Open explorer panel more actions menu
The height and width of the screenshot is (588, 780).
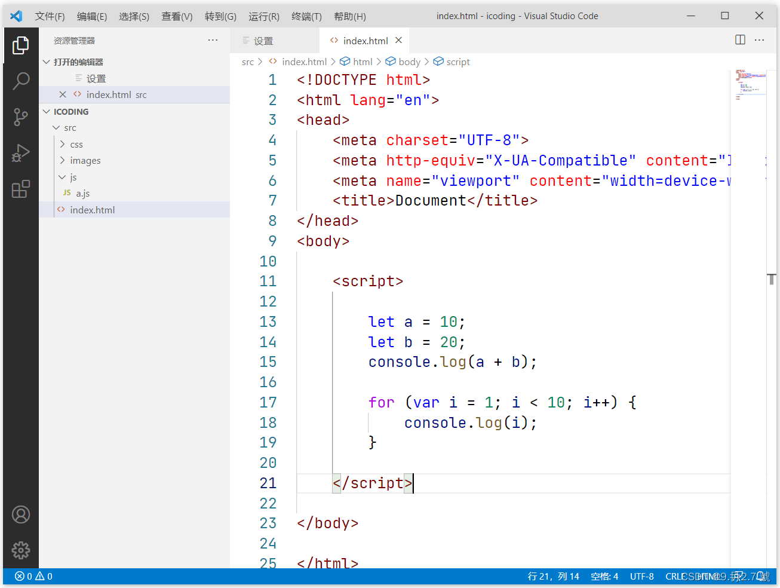click(213, 40)
